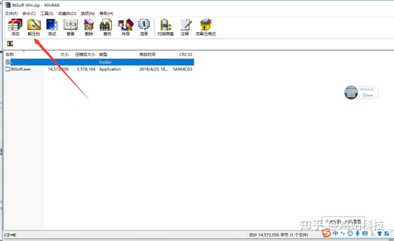Open the Favorites (收藏夹) menu
394x241 pixels.
[x=67, y=14]
